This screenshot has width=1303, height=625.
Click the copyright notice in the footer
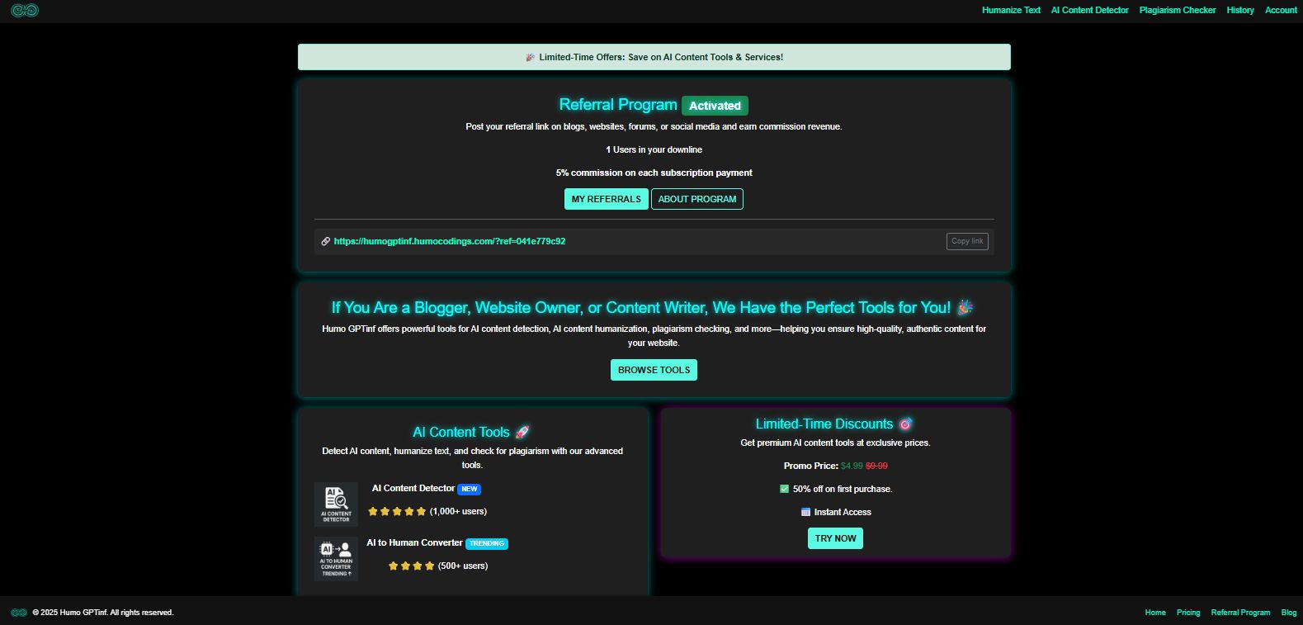(x=103, y=613)
